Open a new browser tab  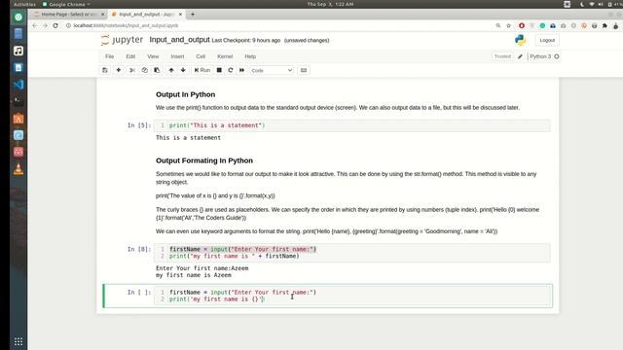pyautogui.click(x=193, y=15)
